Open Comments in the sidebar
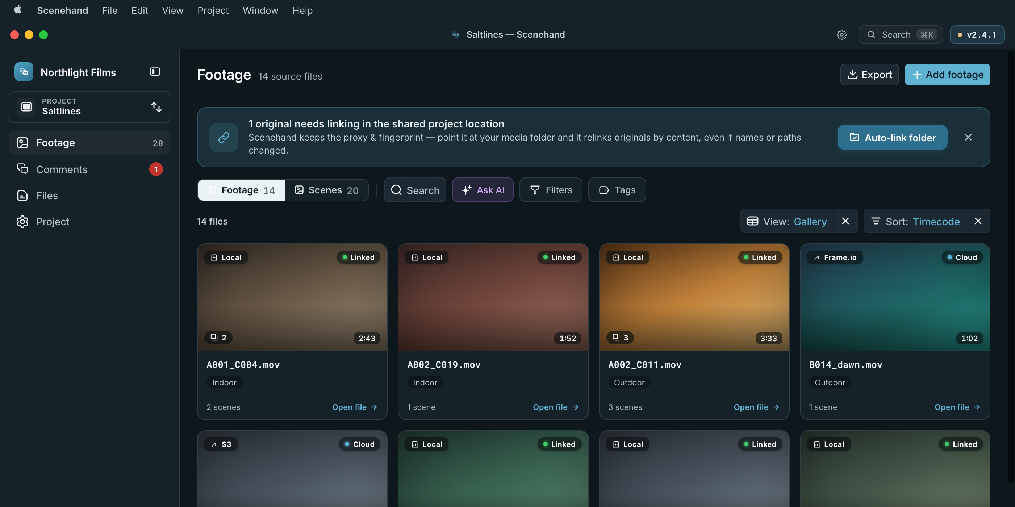1015x507 pixels. (89, 169)
